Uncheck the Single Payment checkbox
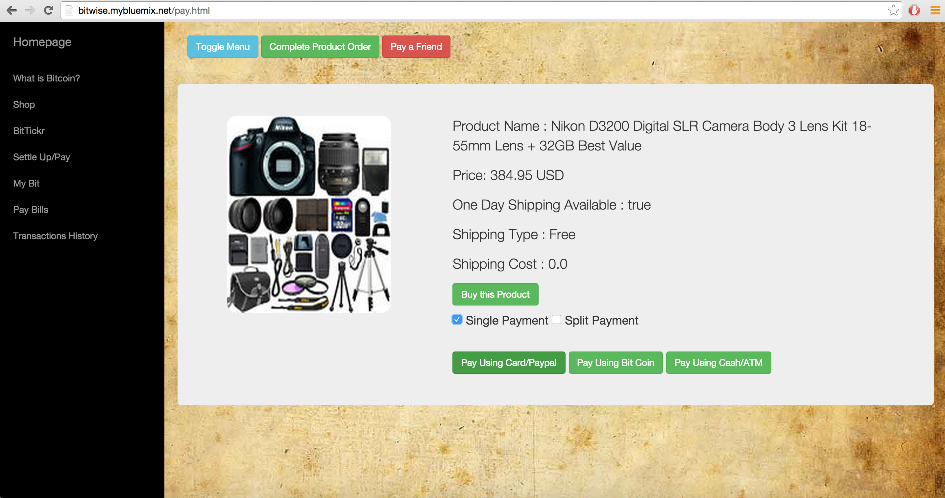945x498 pixels. [457, 320]
